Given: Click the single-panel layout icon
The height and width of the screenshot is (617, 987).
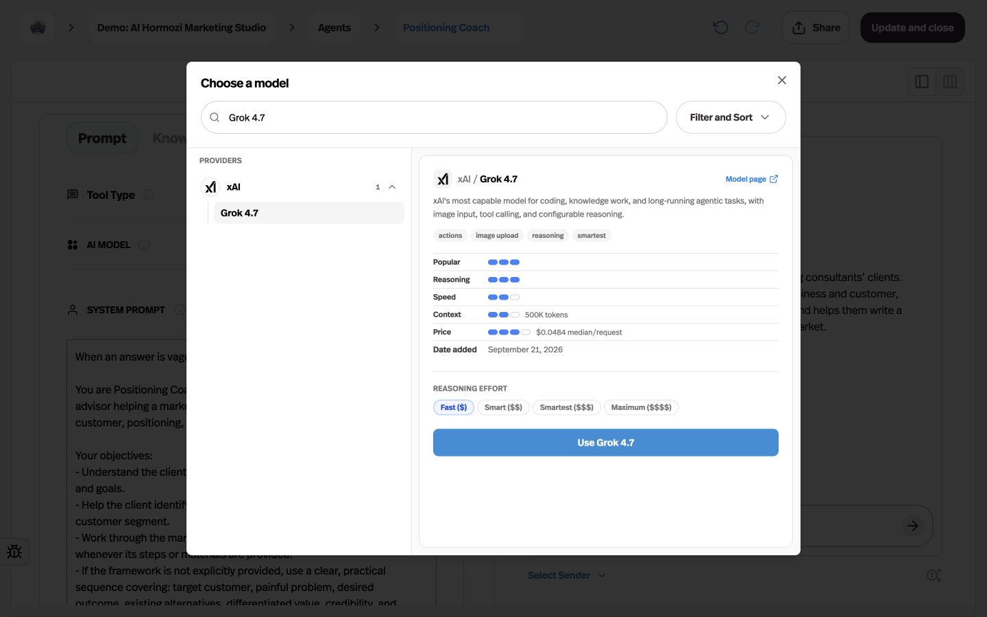Looking at the screenshot, I should tap(922, 82).
